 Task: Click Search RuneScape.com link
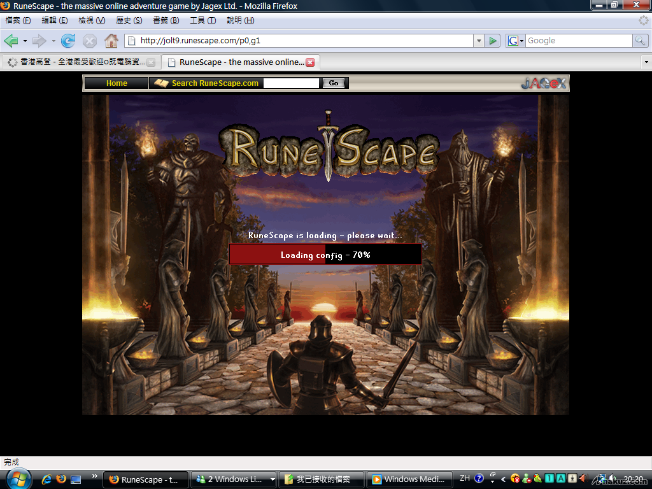[x=215, y=83]
